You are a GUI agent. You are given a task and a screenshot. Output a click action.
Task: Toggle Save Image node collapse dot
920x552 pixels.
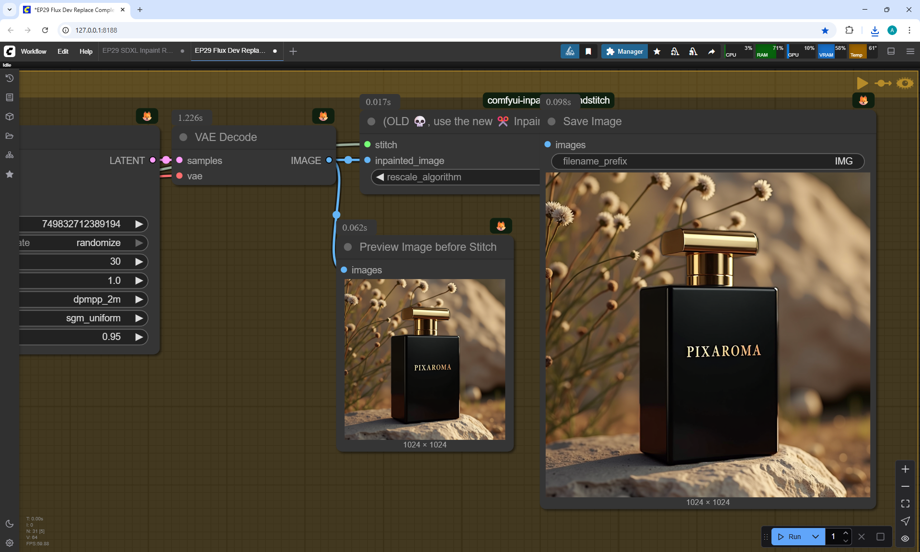tap(552, 122)
